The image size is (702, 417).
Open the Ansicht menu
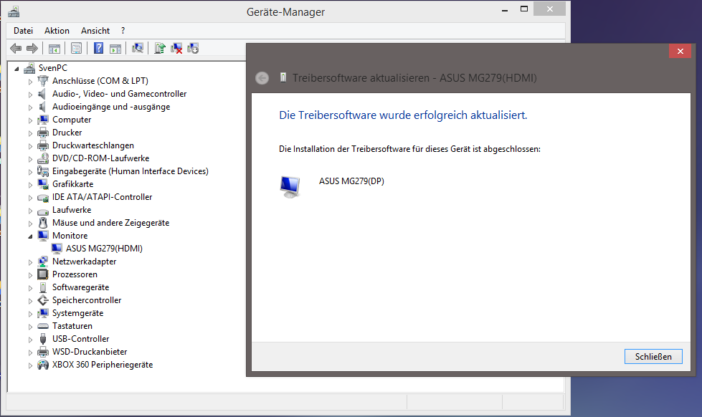pyautogui.click(x=95, y=31)
